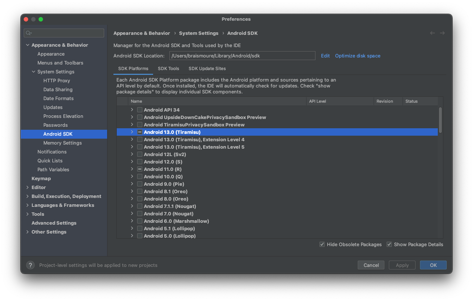Expand Languages & Frameworks section
Image resolution: width=473 pixels, height=301 pixels.
coord(27,205)
